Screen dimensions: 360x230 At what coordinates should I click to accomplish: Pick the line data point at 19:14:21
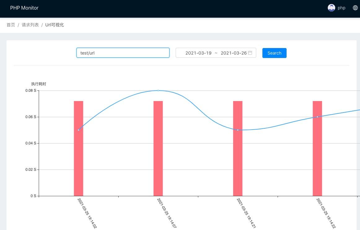click(238, 130)
